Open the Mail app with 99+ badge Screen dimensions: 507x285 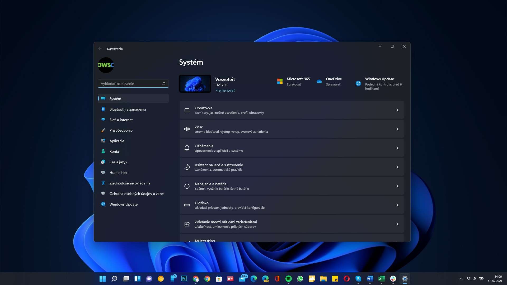click(243, 278)
